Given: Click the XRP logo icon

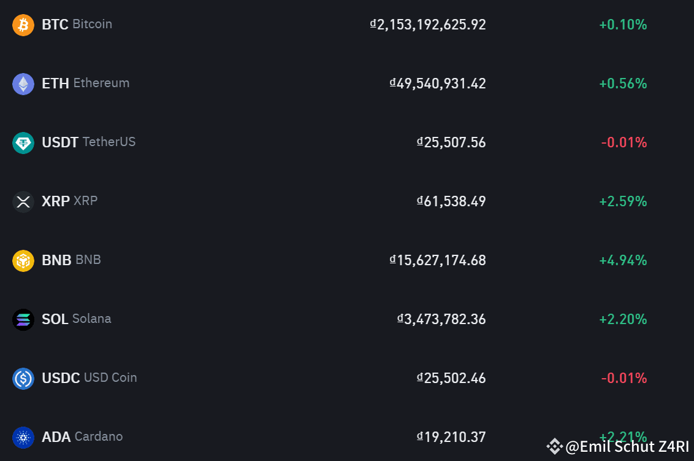Looking at the screenshot, I should tap(23, 202).
